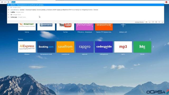Open the htc suggestion tile
Screen dimensions: 169x95
click(142, 47)
